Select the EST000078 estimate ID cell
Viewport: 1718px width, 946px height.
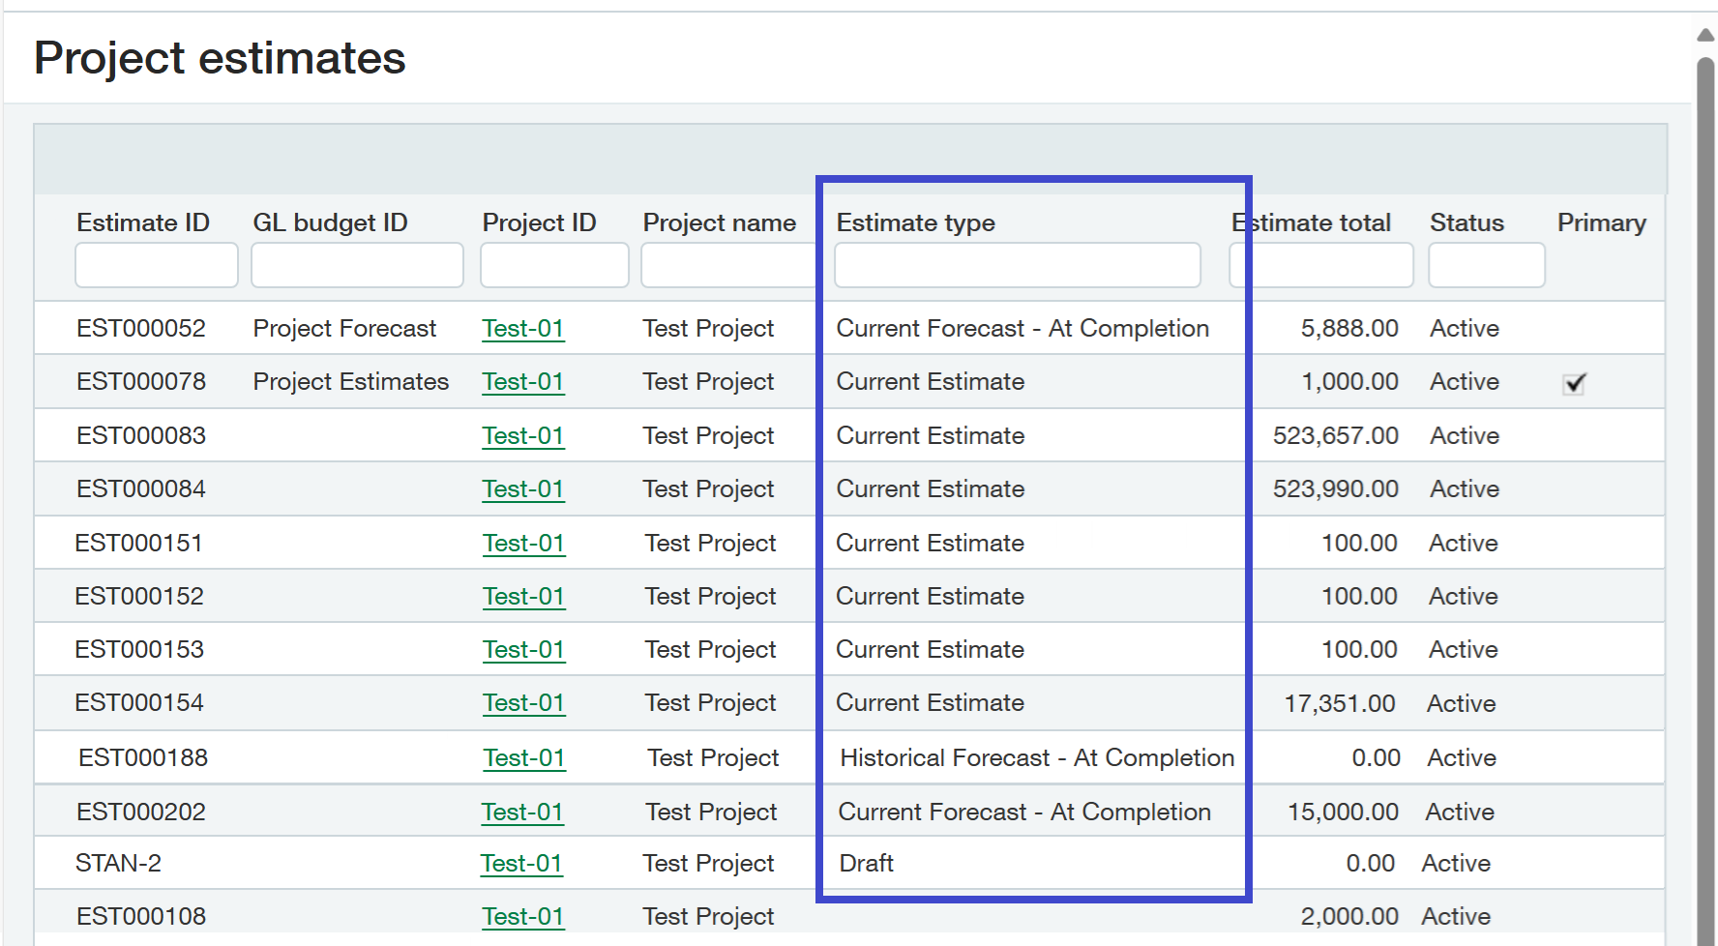(141, 382)
